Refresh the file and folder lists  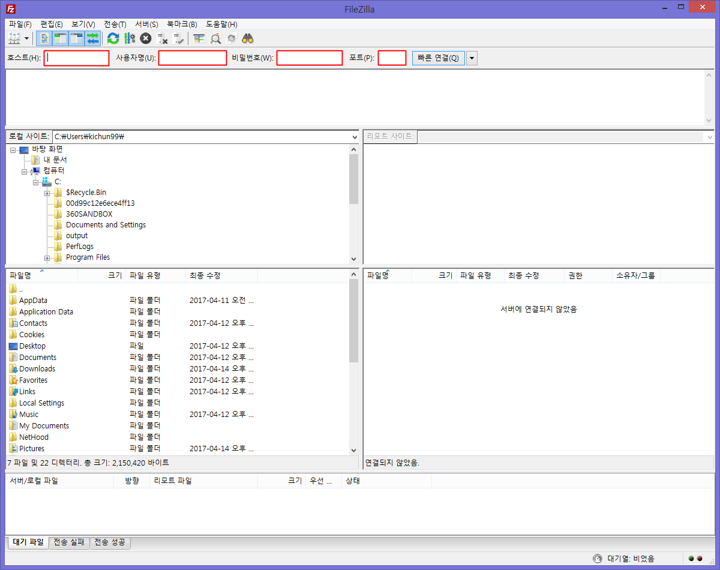113,38
